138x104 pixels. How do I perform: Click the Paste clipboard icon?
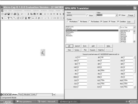click(x=34, y=14)
